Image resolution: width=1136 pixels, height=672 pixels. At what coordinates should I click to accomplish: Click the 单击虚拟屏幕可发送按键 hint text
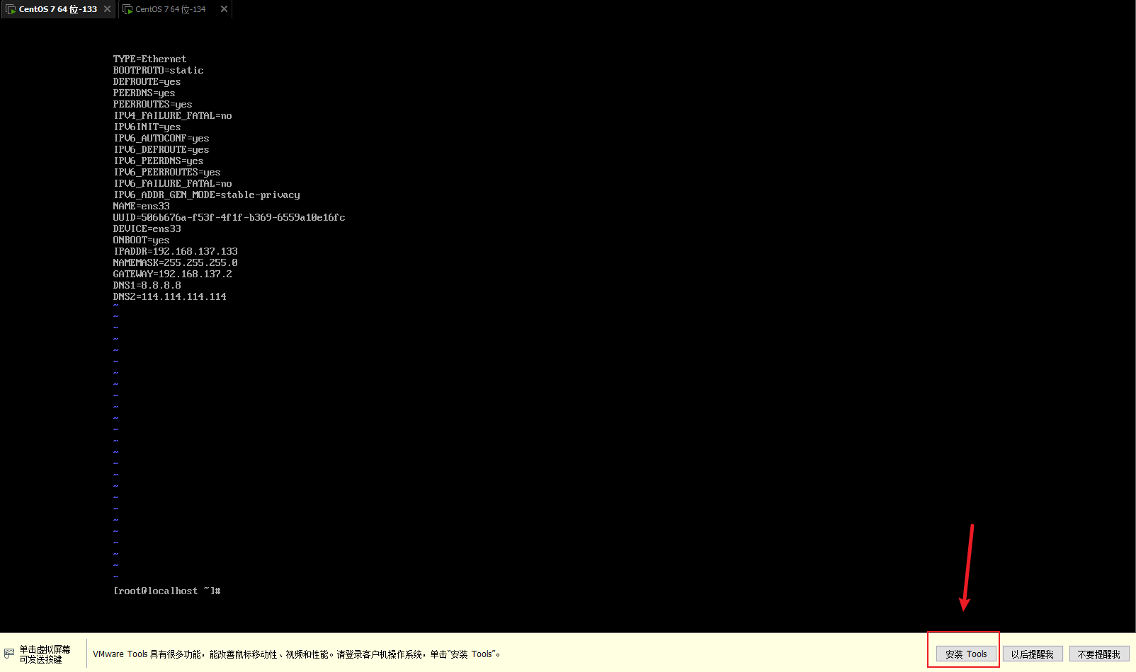[x=45, y=654]
